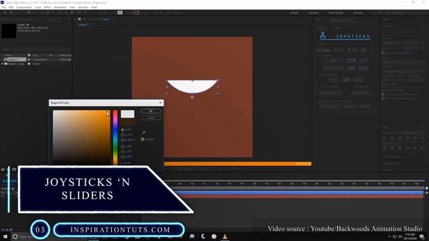
Task: Pick a color in the saturation field
Action: [x=82, y=137]
